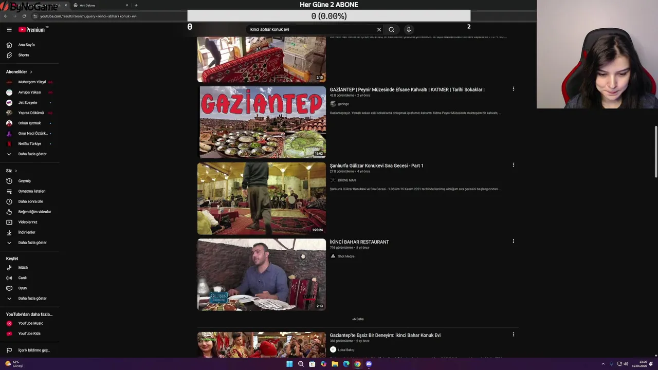Go to the YouTube Premium logo home
This screenshot has width=658, height=370.
click(32, 30)
